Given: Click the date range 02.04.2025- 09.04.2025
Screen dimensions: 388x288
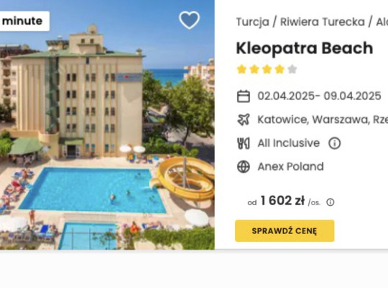Looking at the screenshot, I should (x=319, y=96).
